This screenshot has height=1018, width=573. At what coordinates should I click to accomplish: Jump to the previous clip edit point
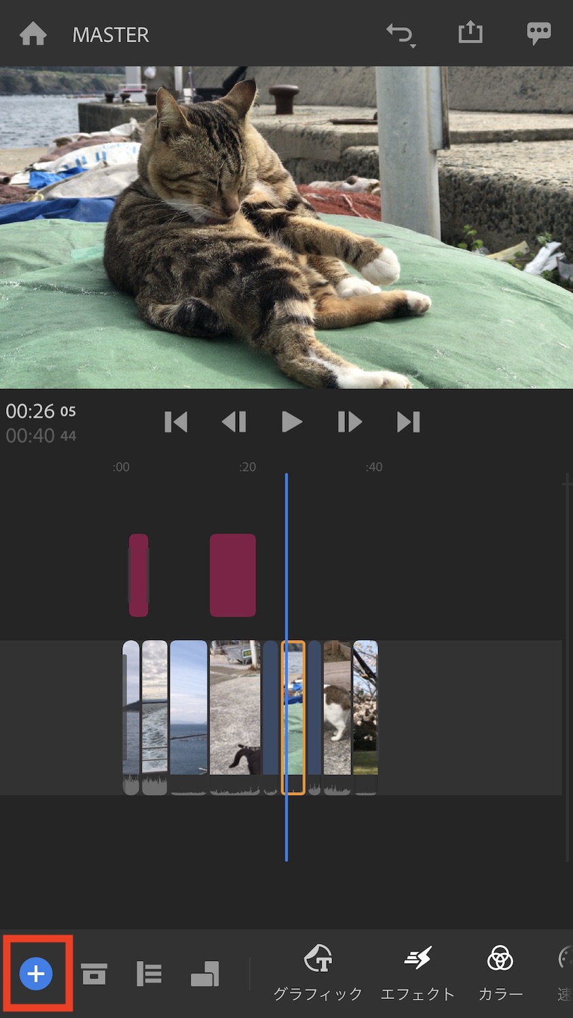click(176, 422)
